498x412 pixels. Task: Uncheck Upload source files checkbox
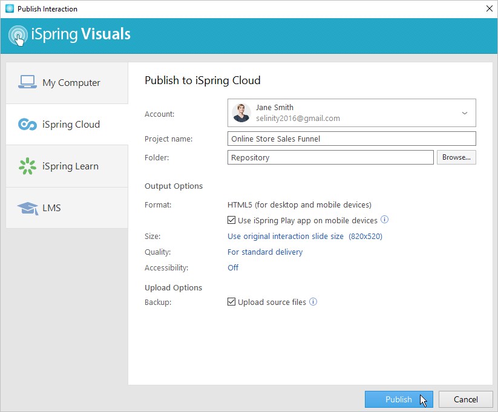point(232,302)
